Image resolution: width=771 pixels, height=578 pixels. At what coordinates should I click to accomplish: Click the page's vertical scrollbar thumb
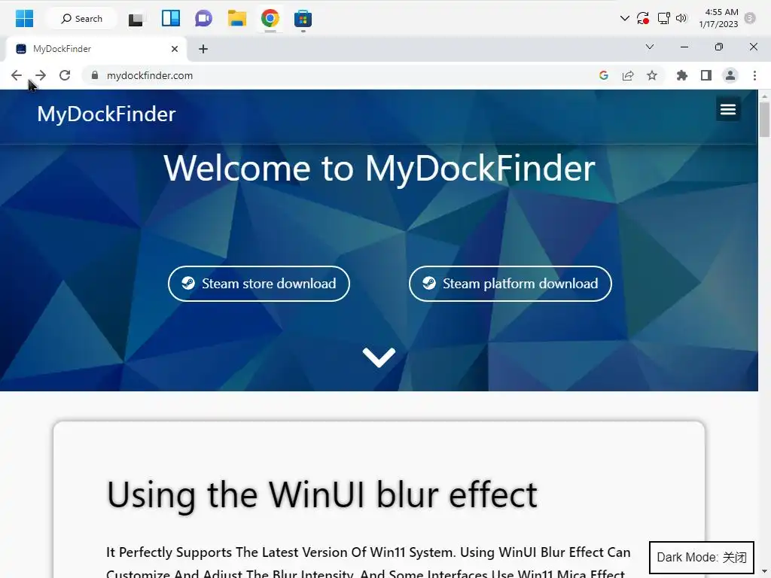(765, 119)
